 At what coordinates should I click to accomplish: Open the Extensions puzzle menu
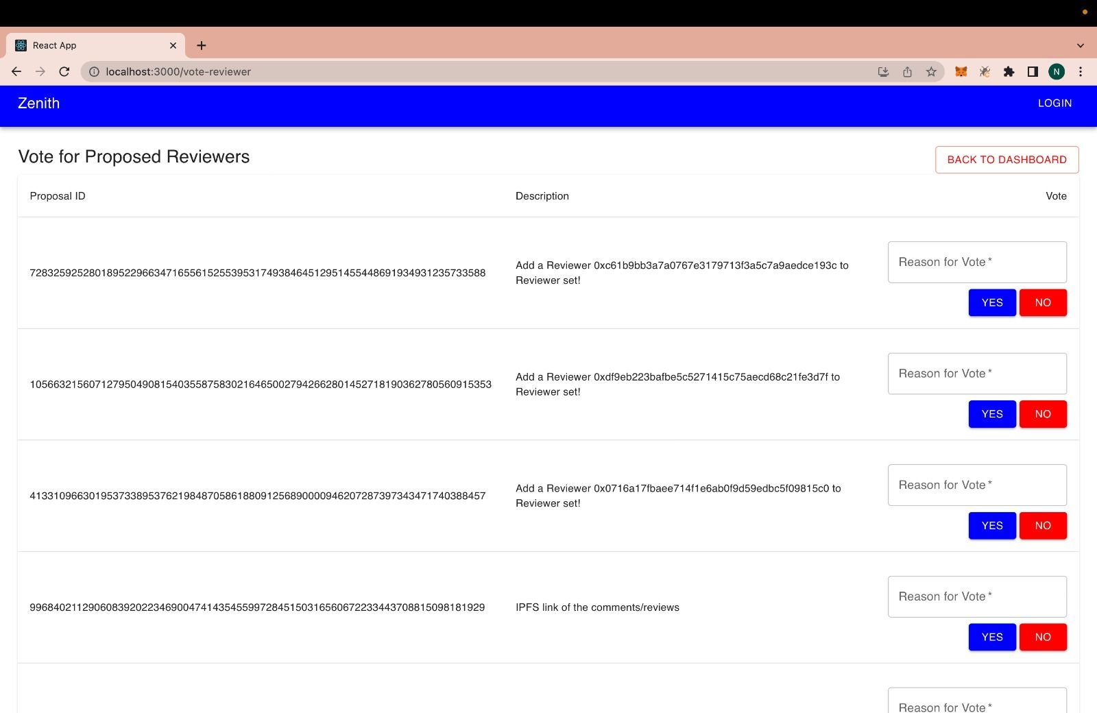pos(1009,71)
